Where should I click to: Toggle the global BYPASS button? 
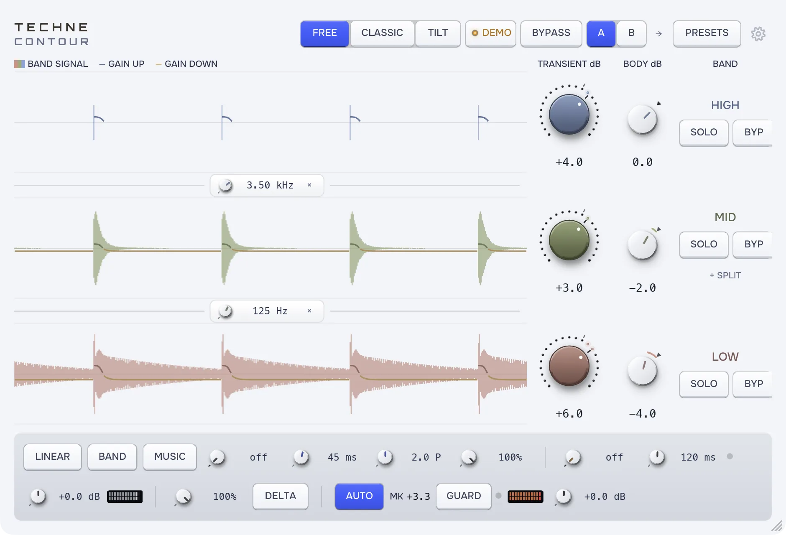pyautogui.click(x=551, y=33)
